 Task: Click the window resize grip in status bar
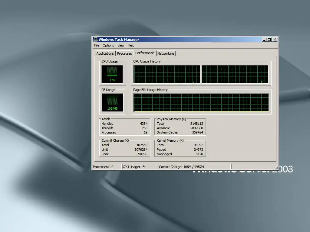pos(276,167)
